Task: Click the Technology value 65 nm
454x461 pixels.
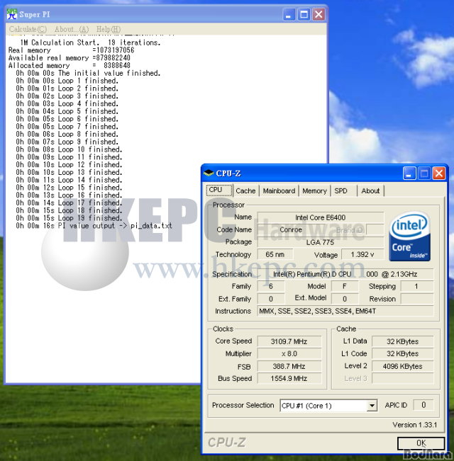Action: (275, 255)
